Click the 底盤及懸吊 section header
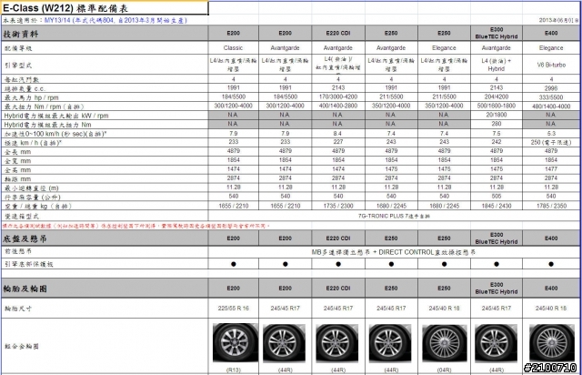The width and height of the screenshot is (582, 375). [105, 238]
